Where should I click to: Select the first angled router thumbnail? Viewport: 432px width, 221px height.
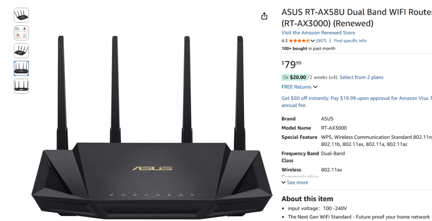click(21, 15)
